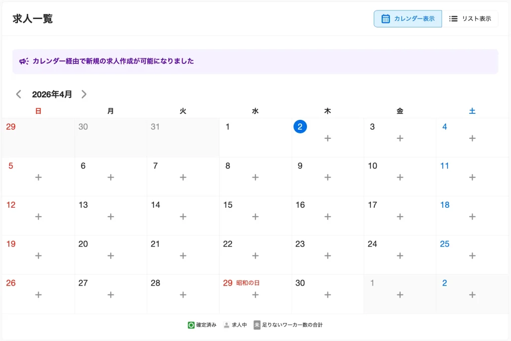Click the 確定済み green legend icon
This screenshot has width=511, height=341.
[190, 325]
